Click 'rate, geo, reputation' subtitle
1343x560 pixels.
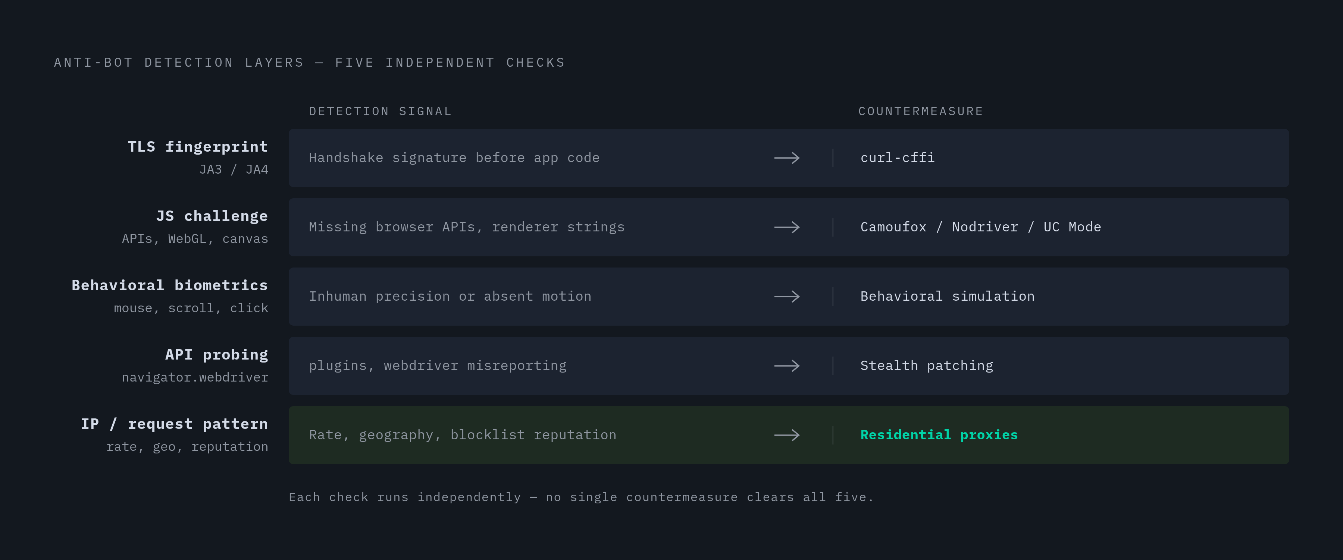[187, 446]
